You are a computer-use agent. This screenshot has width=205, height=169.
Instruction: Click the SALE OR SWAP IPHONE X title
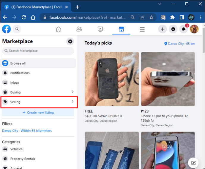pyautogui.click(x=103, y=116)
